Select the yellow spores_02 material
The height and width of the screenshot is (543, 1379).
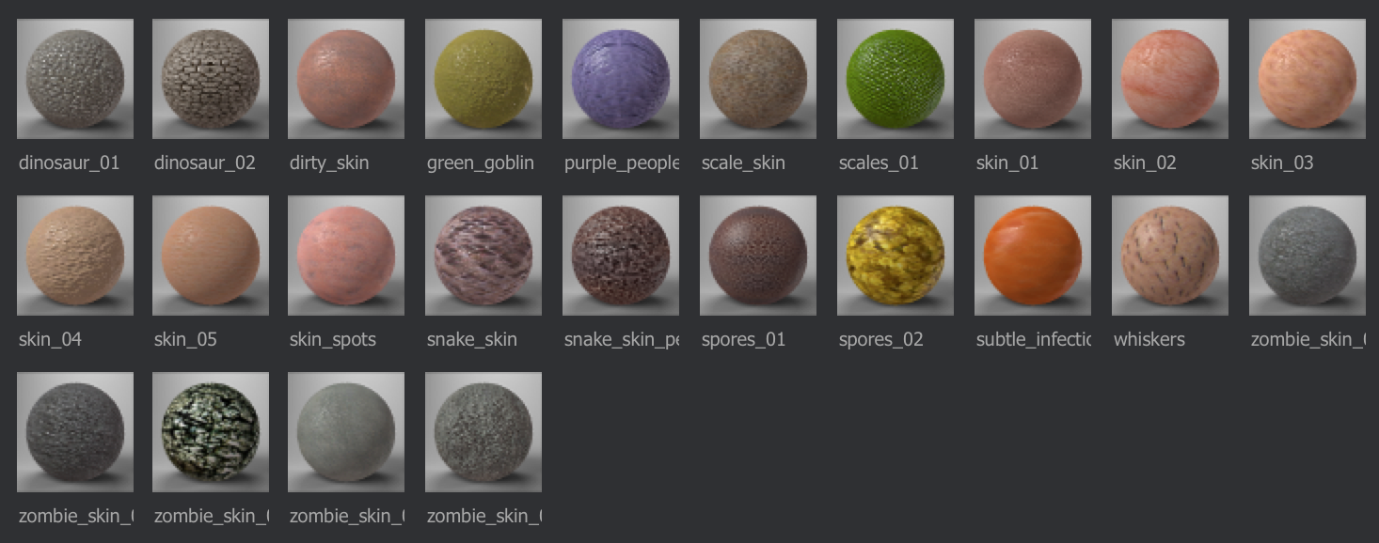896,256
